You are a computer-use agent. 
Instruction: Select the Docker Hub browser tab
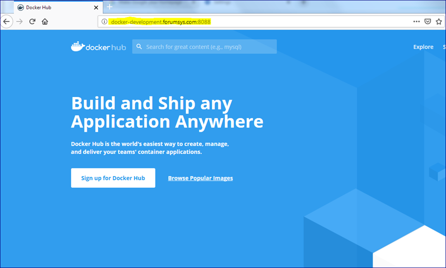58,7
